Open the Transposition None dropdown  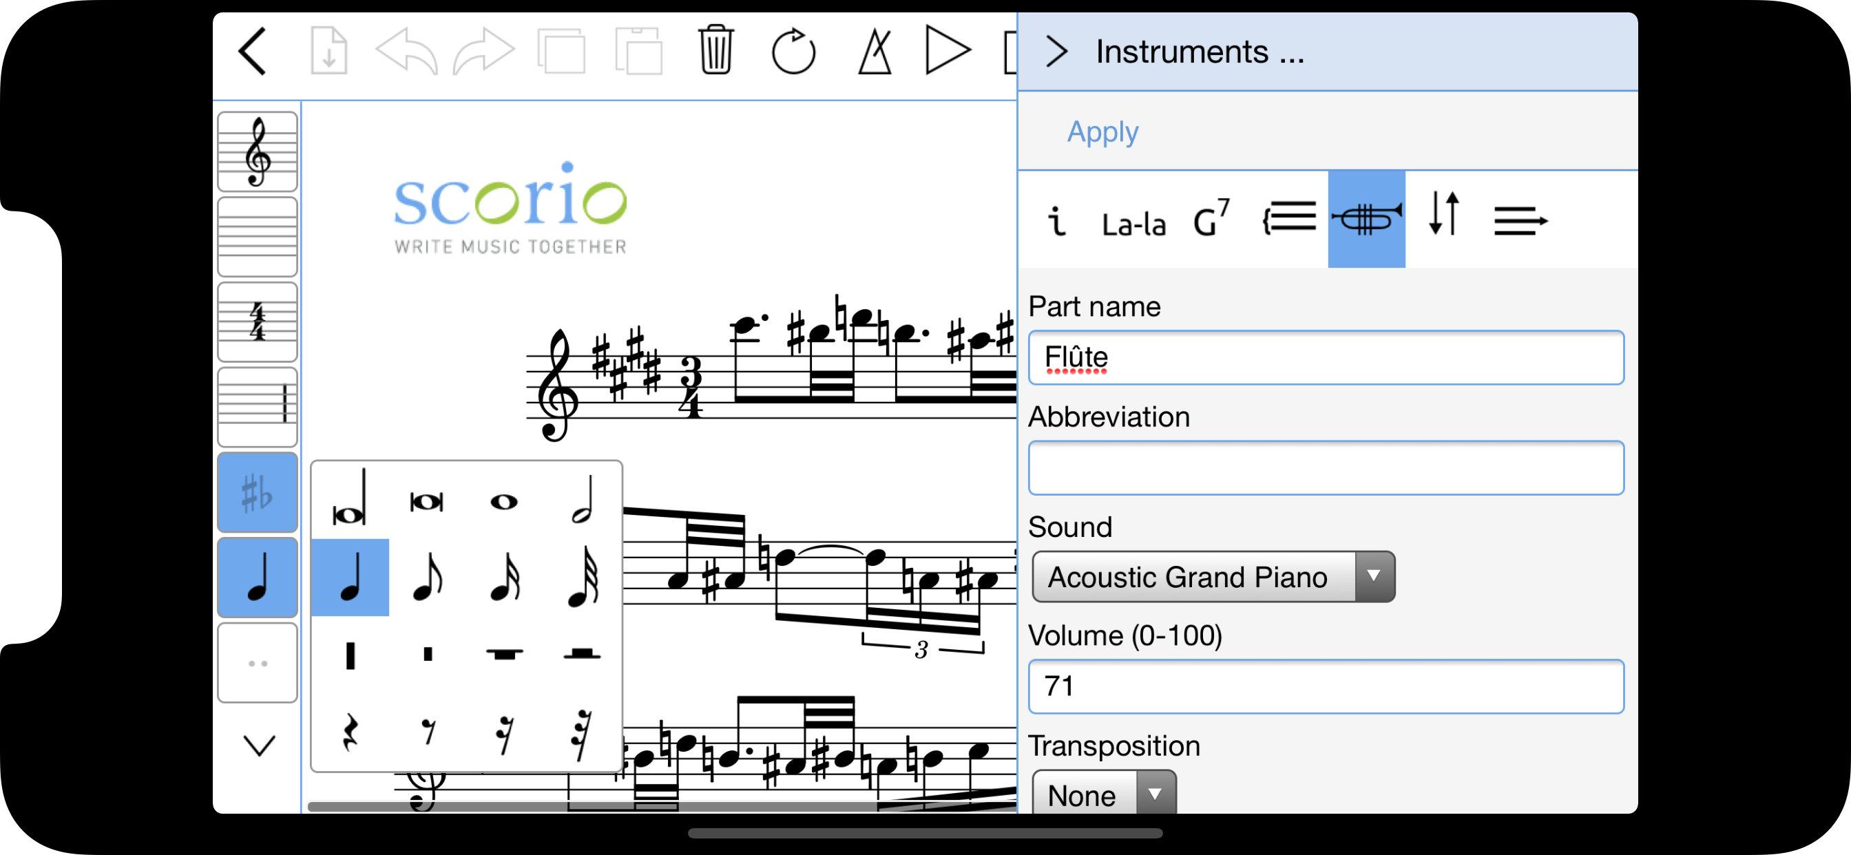coord(1103,794)
